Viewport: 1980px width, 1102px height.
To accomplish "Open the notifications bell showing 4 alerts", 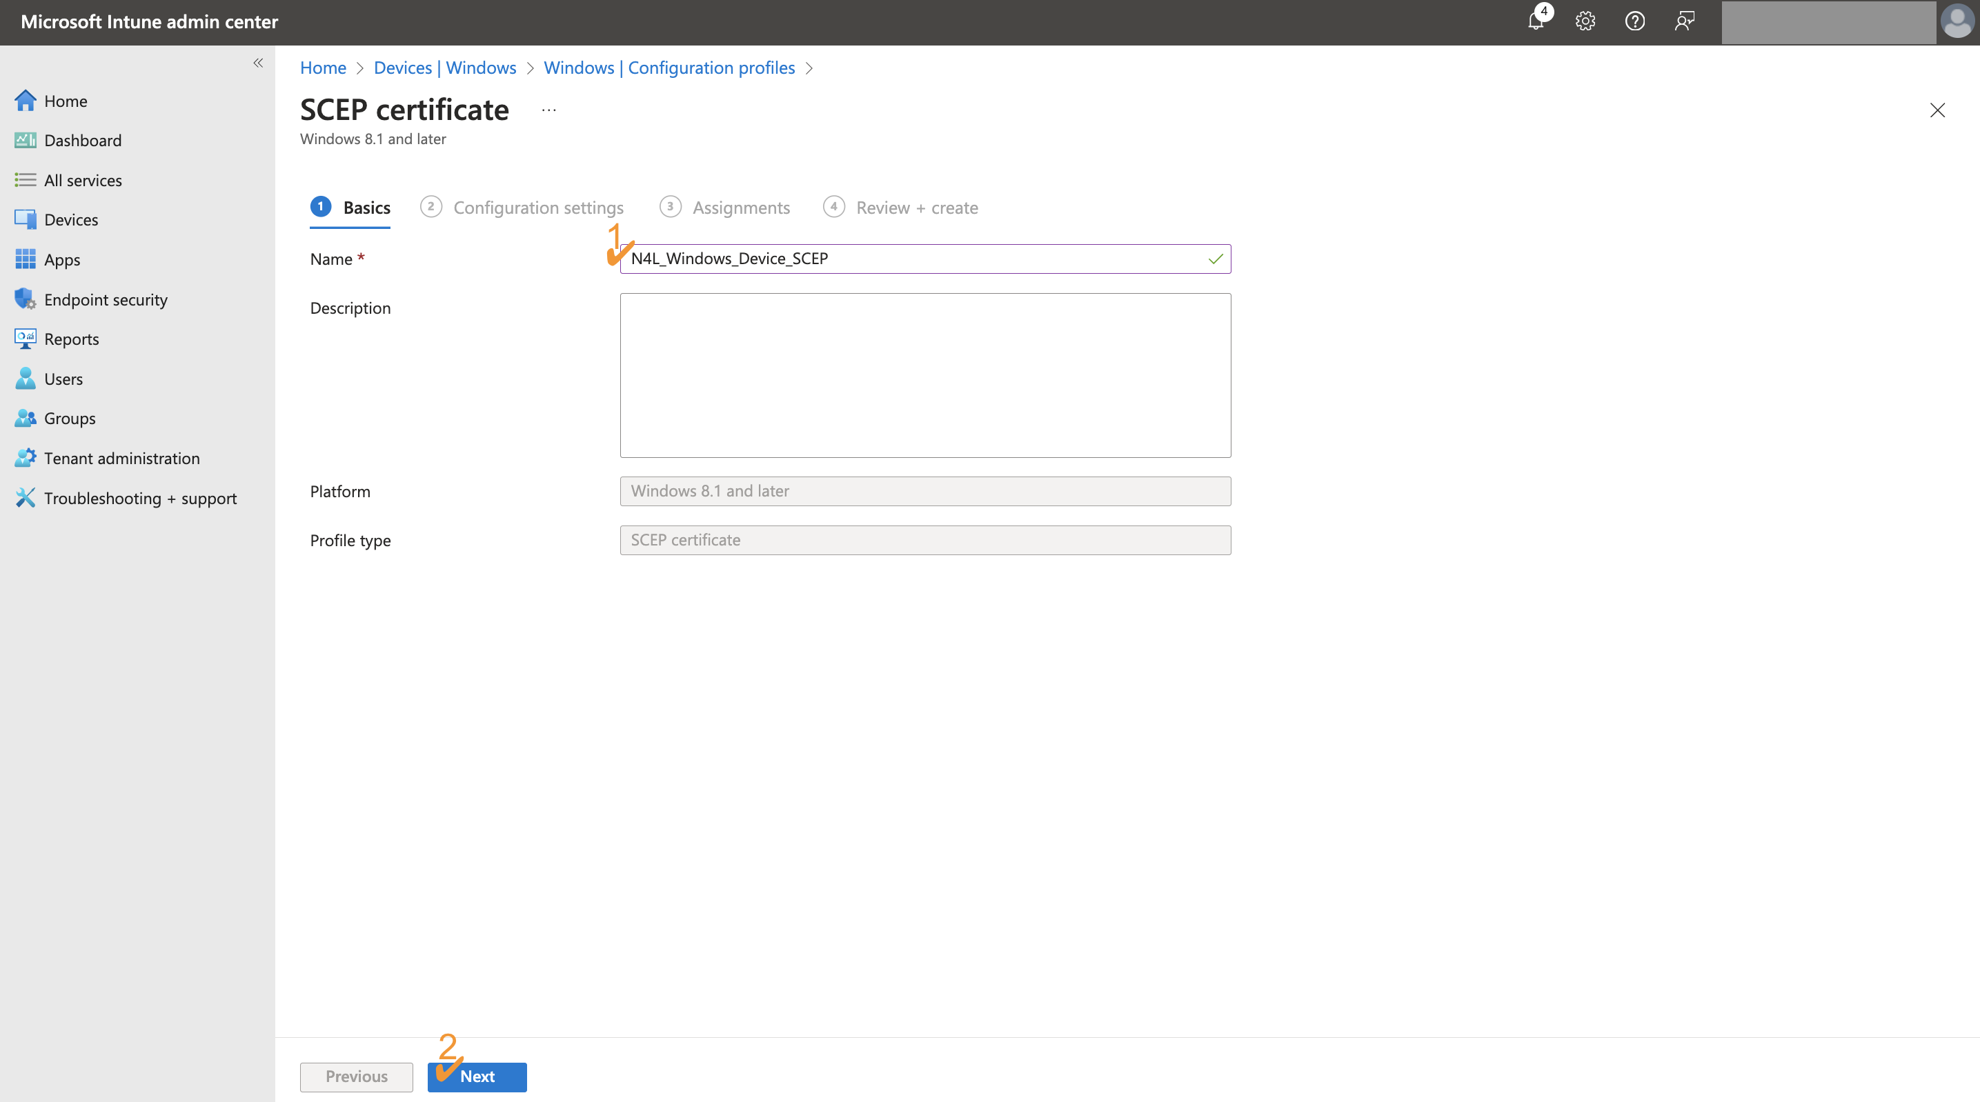I will [x=1535, y=21].
